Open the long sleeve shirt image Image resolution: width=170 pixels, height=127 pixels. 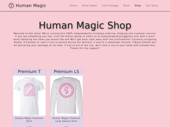(66, 96)
